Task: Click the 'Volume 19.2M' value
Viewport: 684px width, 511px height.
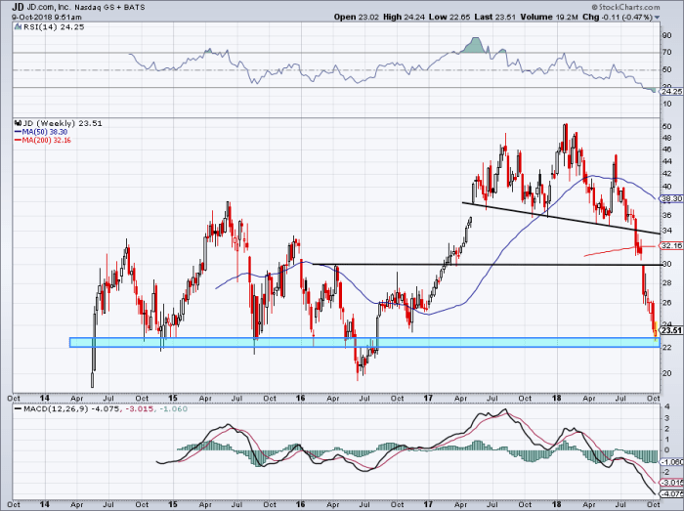Action: point(549,17)
